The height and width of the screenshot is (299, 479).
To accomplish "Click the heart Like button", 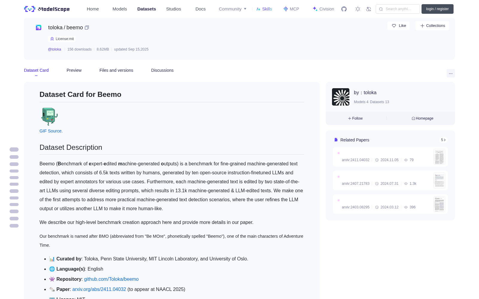I will click(398, 26).
